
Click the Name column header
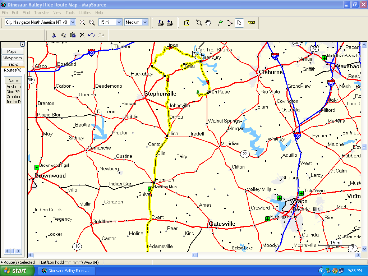tap(14, 80)
